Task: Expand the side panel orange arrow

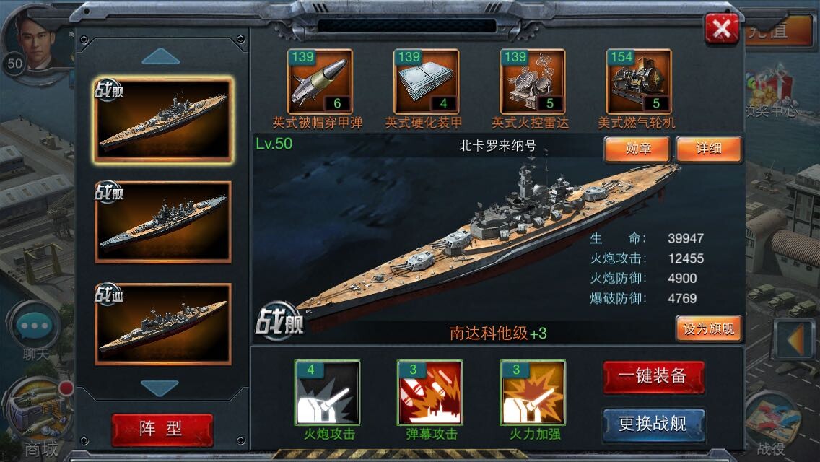Action: (x=794, y=341)
